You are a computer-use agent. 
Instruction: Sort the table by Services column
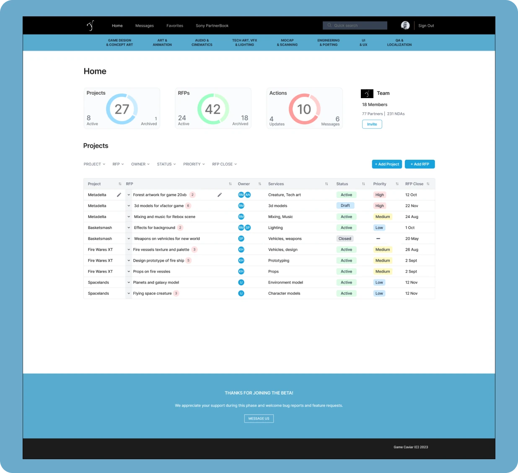[x=326, y=184]
